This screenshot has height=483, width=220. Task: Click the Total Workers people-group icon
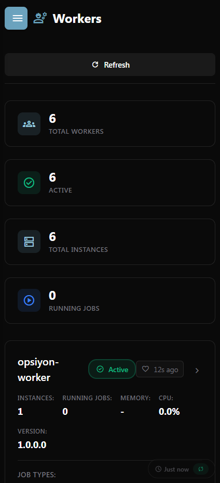(x=29, y=124)
